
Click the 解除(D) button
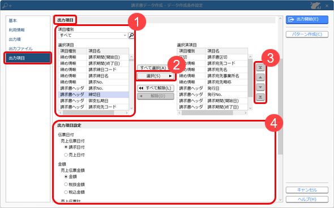(156, 96)
